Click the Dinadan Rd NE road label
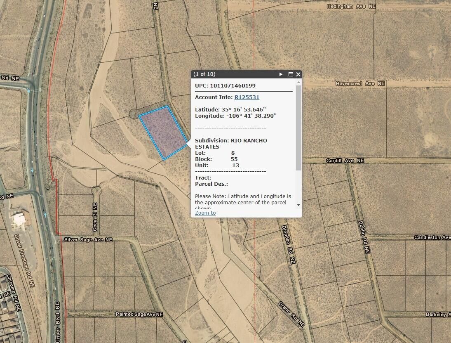The width and height of the screenshot is (451, 343). tap(288, 244)
